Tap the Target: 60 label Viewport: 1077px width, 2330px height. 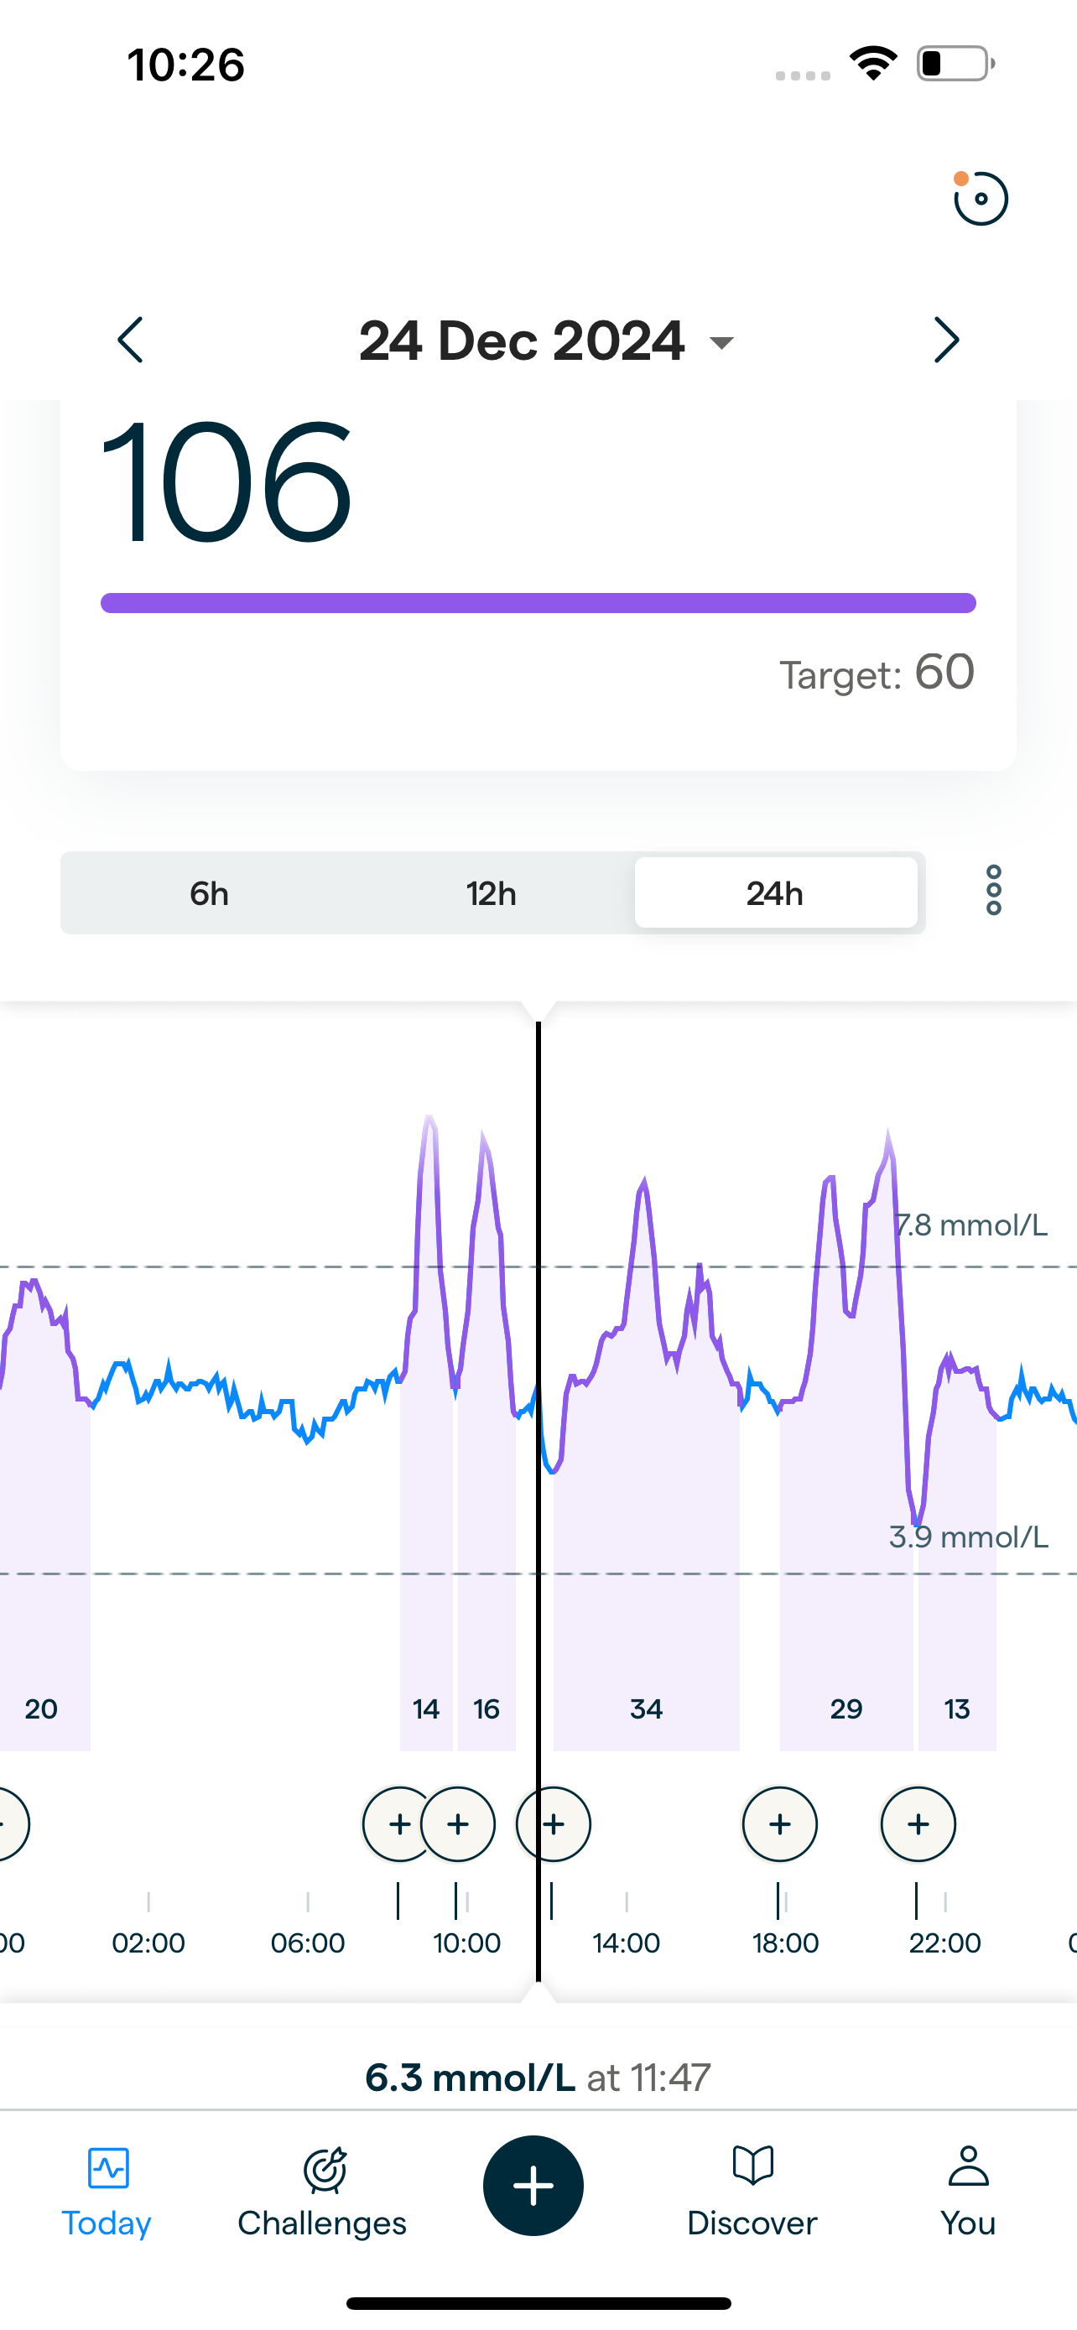pos(877,673)
